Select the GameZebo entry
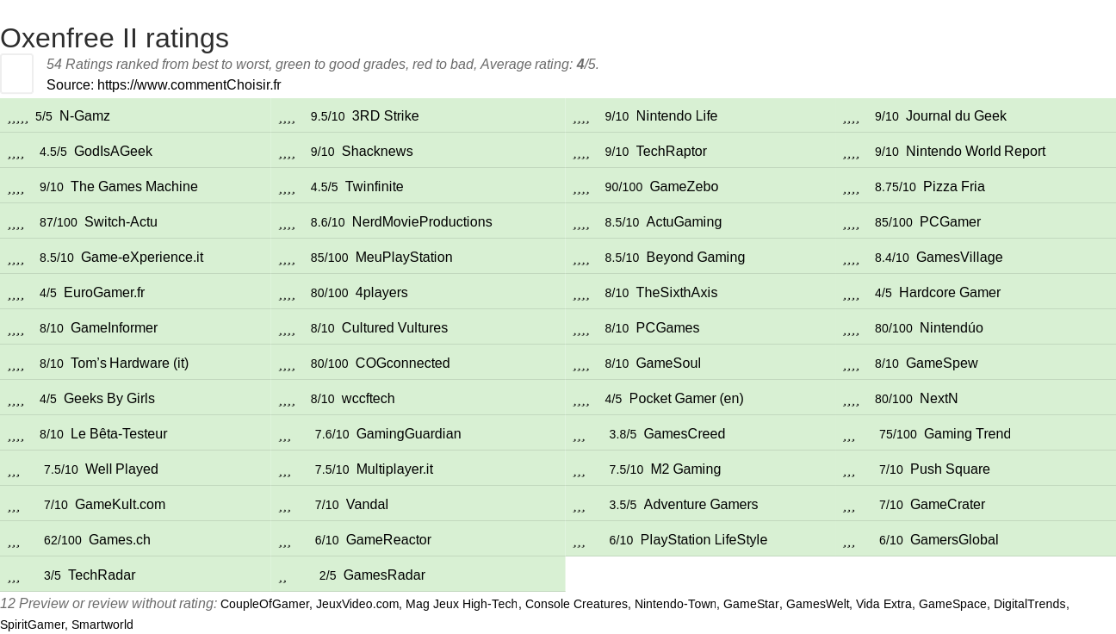1116x634 pixels. [x=684, y=186]
